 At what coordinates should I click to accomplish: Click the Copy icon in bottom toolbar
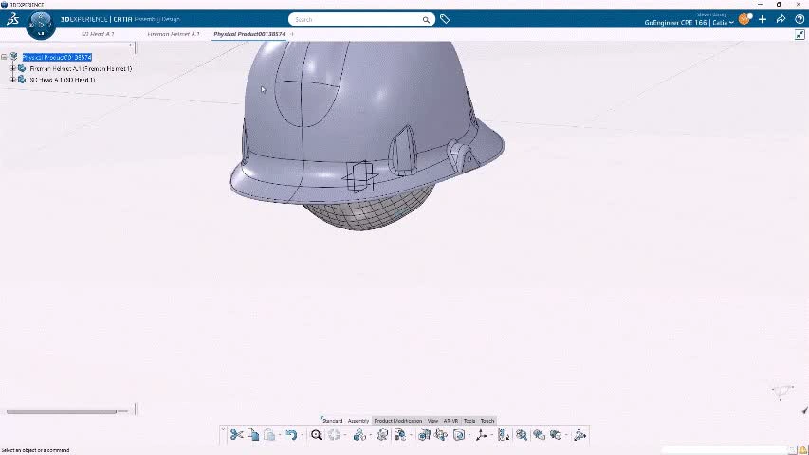(253, 435)
